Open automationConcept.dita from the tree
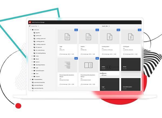162x118 pixels. tap(39, 82)
